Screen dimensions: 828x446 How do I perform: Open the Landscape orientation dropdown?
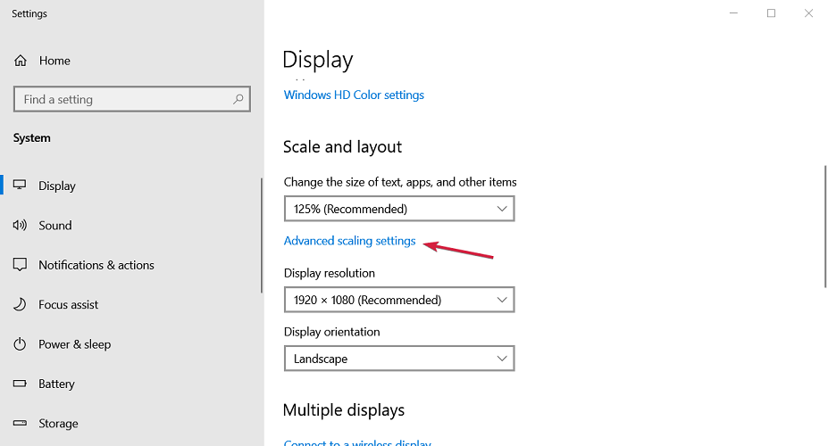[398, 359]
